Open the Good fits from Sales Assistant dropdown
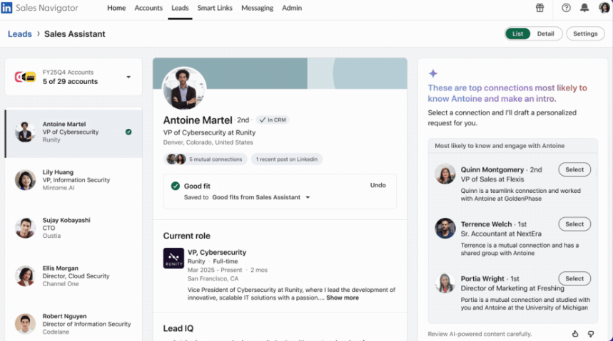This screenshot has height=341, width=613. (x=308, y=197)
